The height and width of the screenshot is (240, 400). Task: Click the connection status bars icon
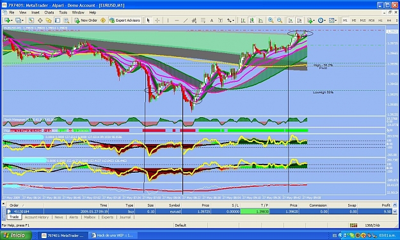pyautogui.click(x=353, y=225)
